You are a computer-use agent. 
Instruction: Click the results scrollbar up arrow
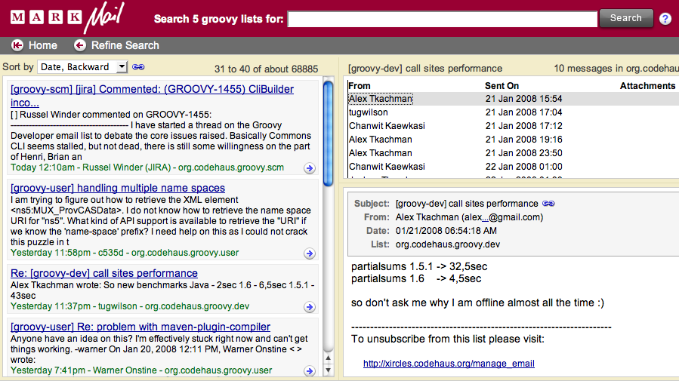pyautogui.click(x=329, y=358)
